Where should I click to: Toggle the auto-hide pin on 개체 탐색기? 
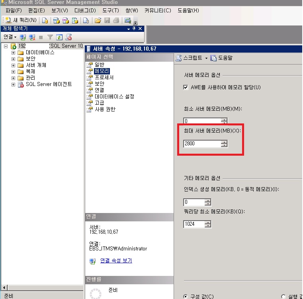point(134,29)
